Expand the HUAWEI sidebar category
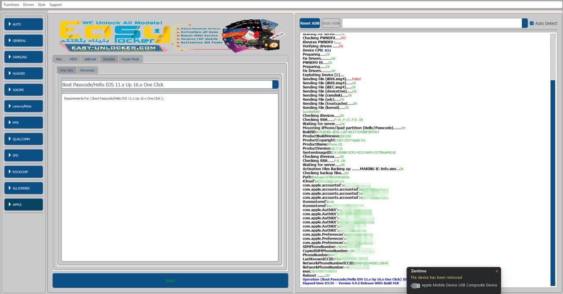The width and height of the screenshot is (563, 294). [x=24, y=73]
